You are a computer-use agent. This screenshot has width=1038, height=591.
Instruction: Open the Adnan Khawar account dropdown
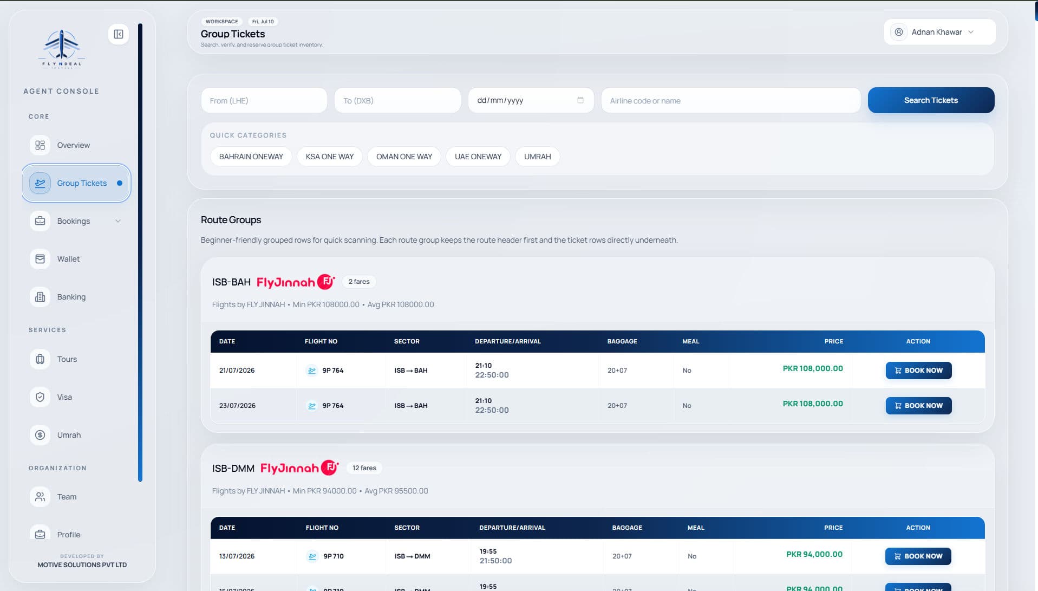tap(939, 32)
